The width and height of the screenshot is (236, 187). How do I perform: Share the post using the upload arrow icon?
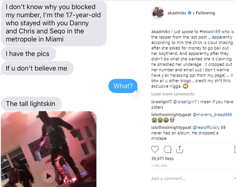179,150
